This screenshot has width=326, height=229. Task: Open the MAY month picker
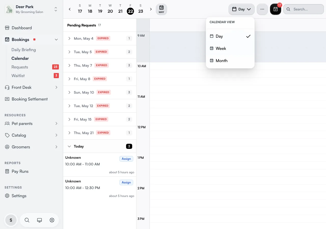point(161,9)
